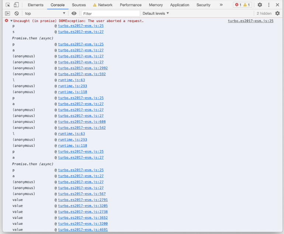Go to the Performance tab
This screenshot has height=234, width=284.
pos(131,5)
